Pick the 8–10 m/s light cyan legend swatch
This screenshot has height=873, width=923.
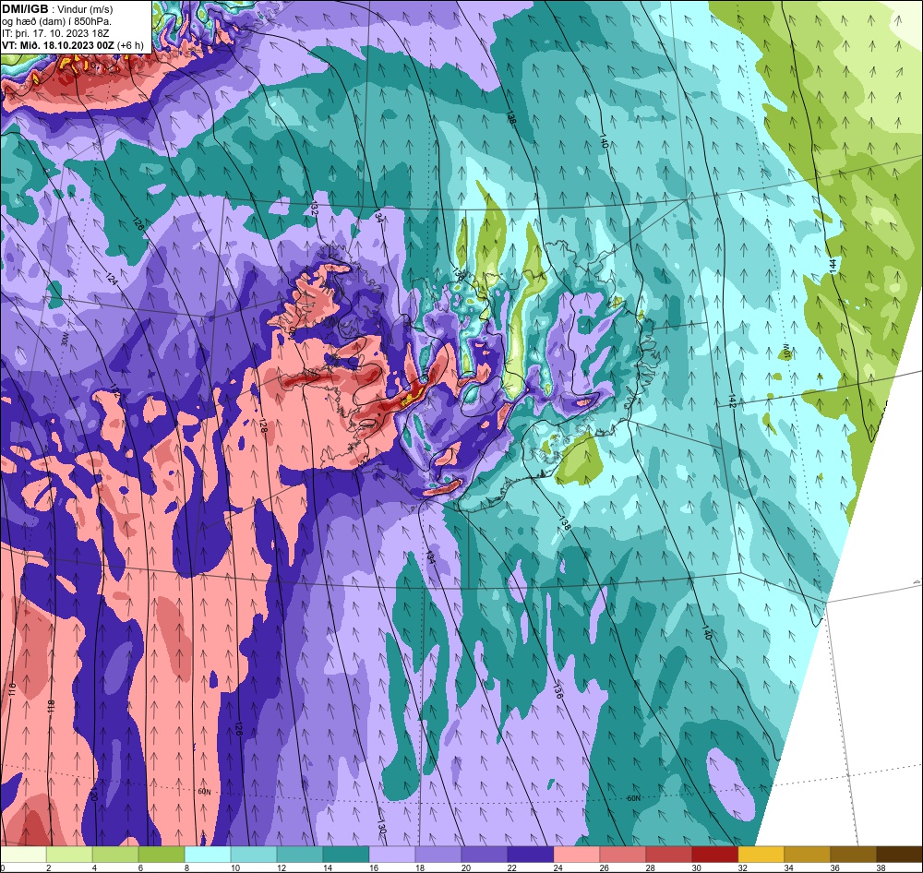coord(208,855)
